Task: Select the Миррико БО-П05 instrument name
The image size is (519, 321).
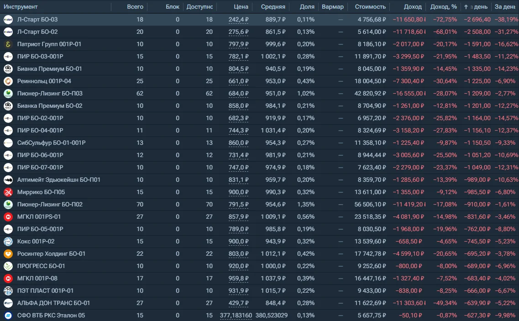Action: (41, 192)
